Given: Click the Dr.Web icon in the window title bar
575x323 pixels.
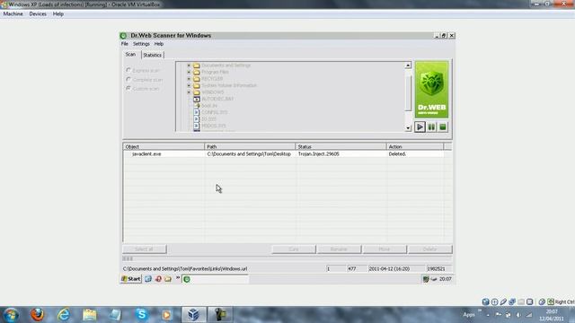Looking at the screenshot, I should coord(124,36).
